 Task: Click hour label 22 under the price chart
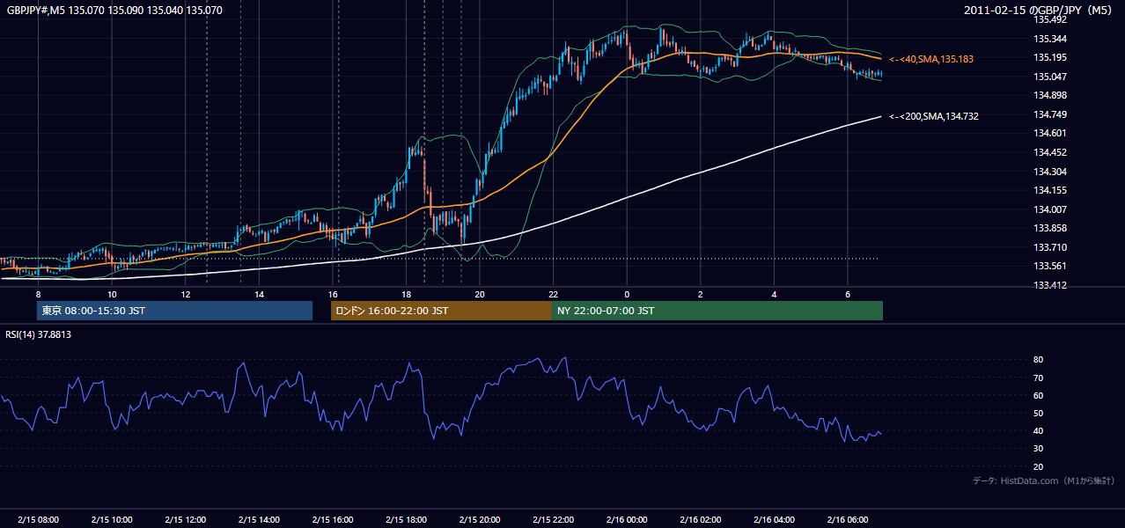pos(553,294)
